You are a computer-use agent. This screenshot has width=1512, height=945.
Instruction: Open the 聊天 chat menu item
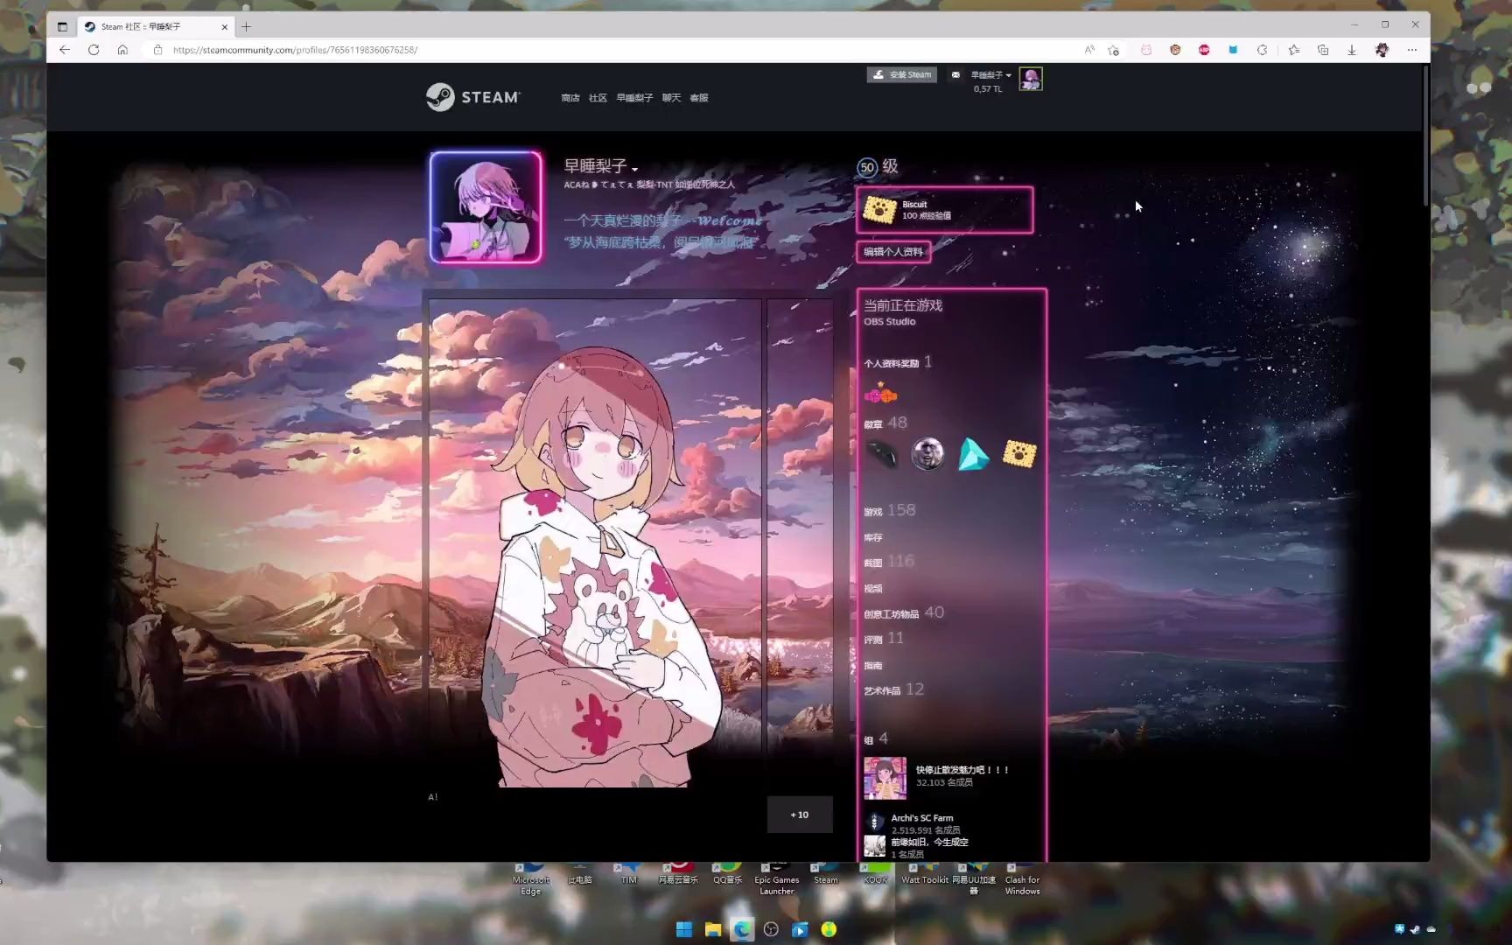click(671, 98)
